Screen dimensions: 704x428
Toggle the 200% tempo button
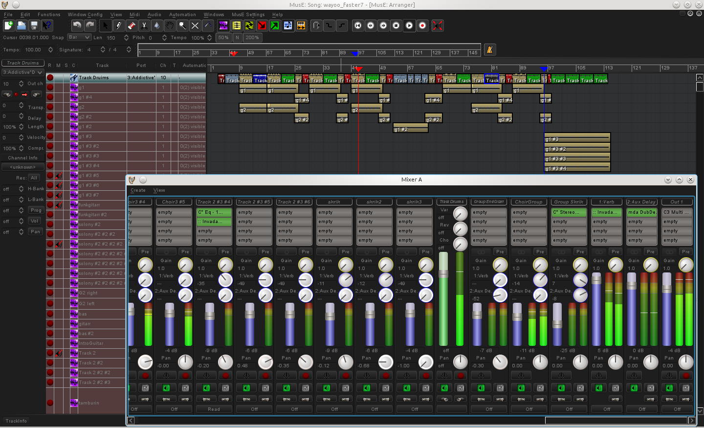[x=252, y=38]
